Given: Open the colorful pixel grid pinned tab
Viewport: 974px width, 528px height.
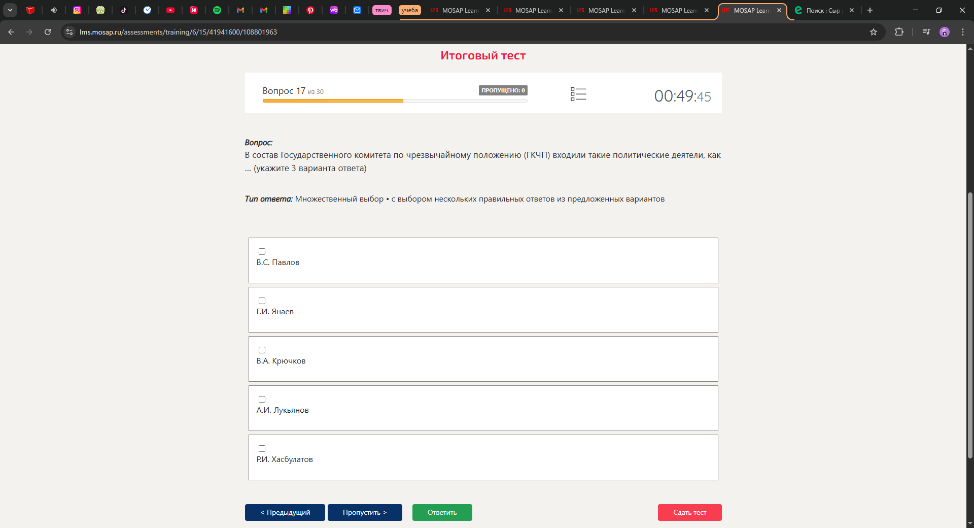Looking at the screenshot, I should [287, 10].
